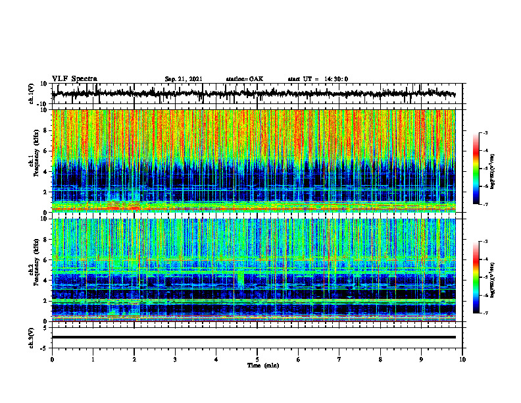Viewport: 521px width, 403px height.
Task: Click the ch.2 color bar log(PSD) label
Action: pyautogui.click(x=493, y=279)
